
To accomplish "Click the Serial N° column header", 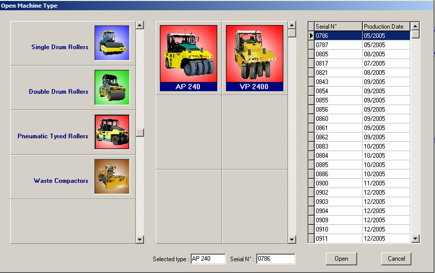I will click(338, 26).
